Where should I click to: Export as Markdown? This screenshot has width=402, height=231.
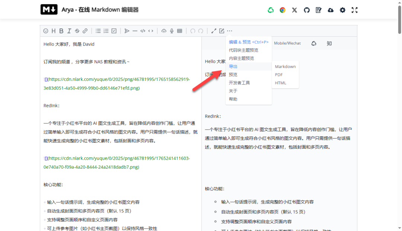coord(285,66)
